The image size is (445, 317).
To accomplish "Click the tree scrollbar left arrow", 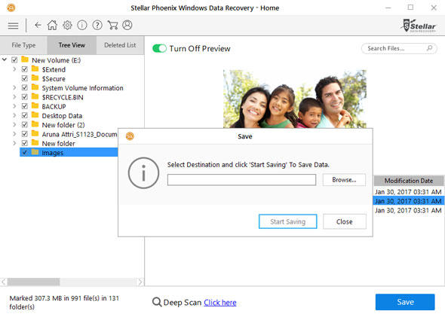I will coord(4,282).
